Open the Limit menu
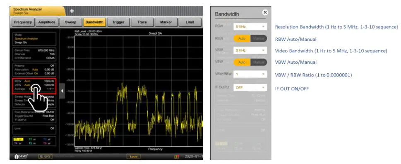This screenshot has height=164, width=401. [x=190, y=22]
